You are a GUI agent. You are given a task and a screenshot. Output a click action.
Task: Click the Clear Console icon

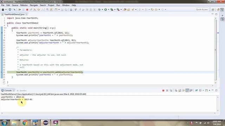coord(176,91)
